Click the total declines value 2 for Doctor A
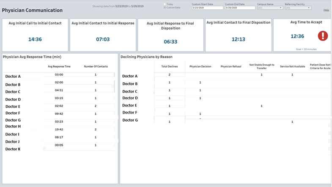 coord(170,75)
